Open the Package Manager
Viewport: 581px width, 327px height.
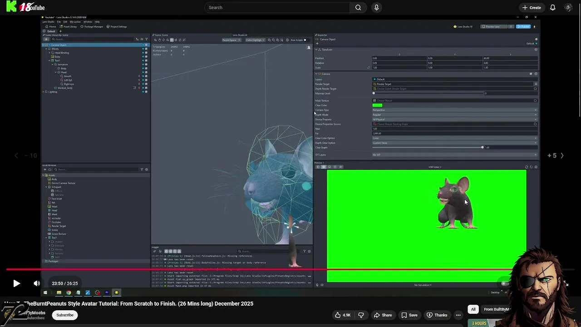[x=91, y=27]
